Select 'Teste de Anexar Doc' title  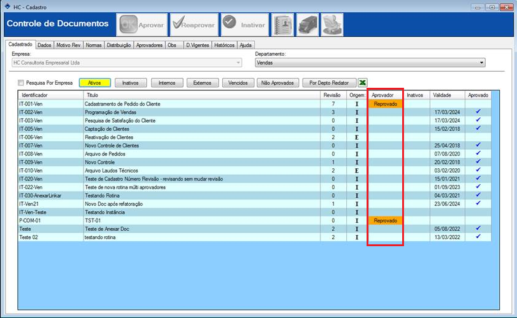point(107,229)
